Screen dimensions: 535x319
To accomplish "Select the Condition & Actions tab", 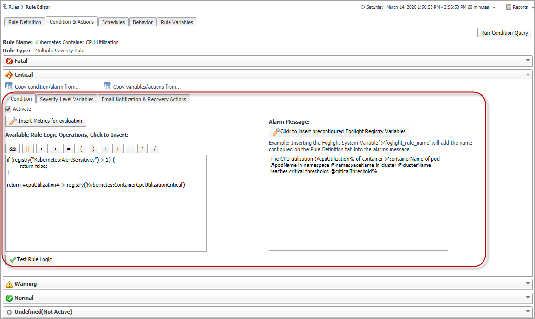I will tap(72, 22).
